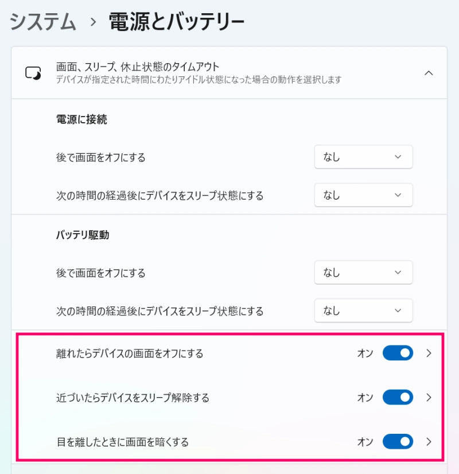This screenshot has height=474, width=459.
Task: Click the オン label next to the first toggle
Action: [x=364, y=353]
